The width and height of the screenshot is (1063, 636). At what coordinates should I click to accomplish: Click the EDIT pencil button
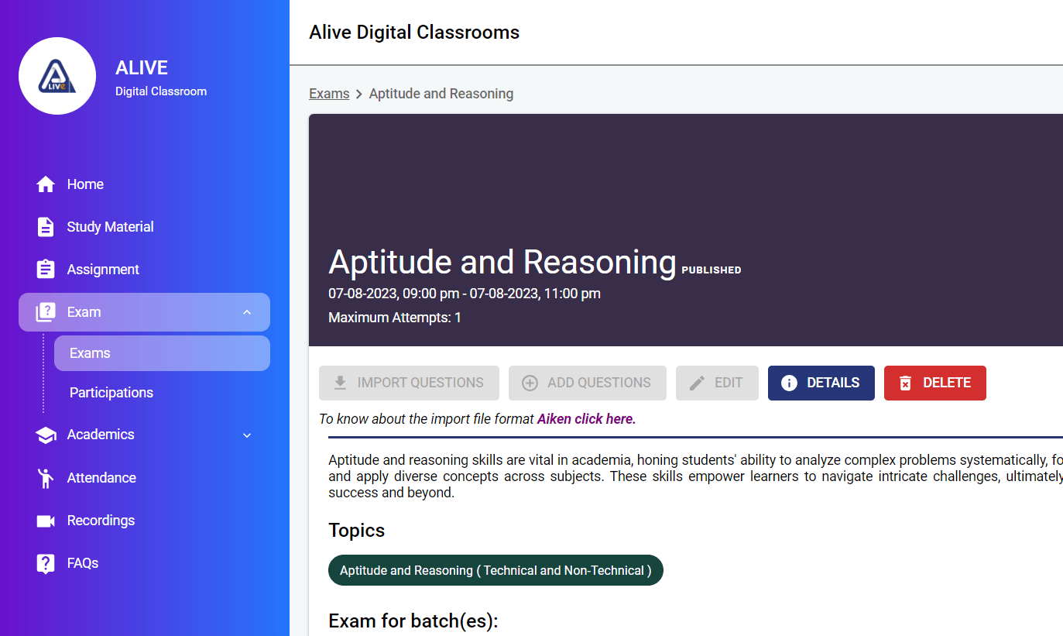pos(717,383)
